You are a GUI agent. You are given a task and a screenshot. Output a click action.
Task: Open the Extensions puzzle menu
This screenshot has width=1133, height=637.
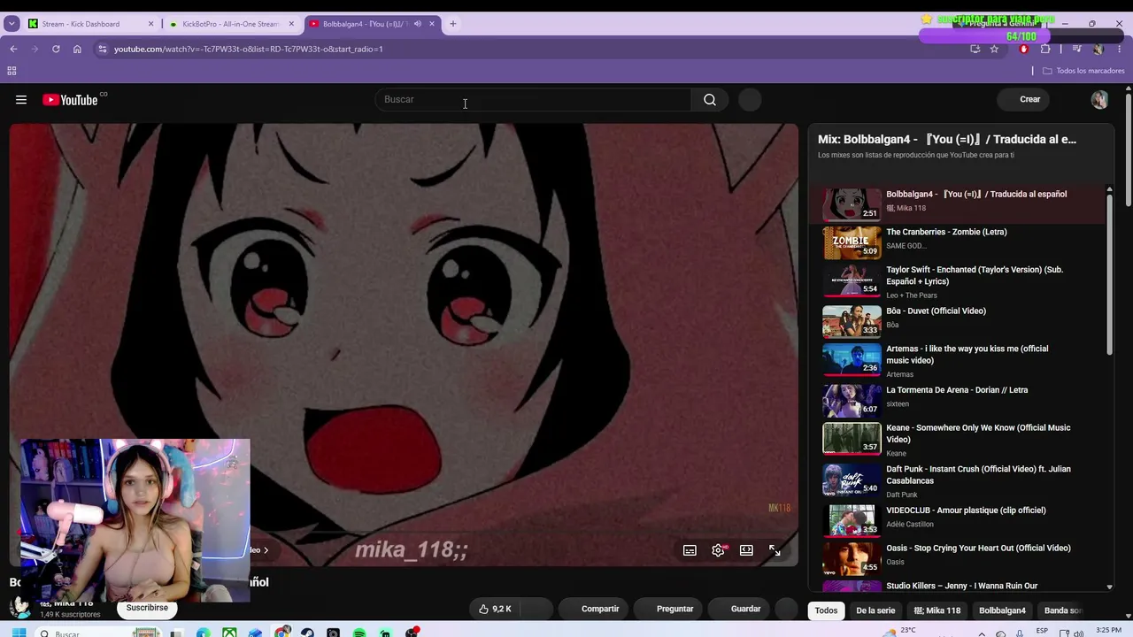coord(1045,49)
